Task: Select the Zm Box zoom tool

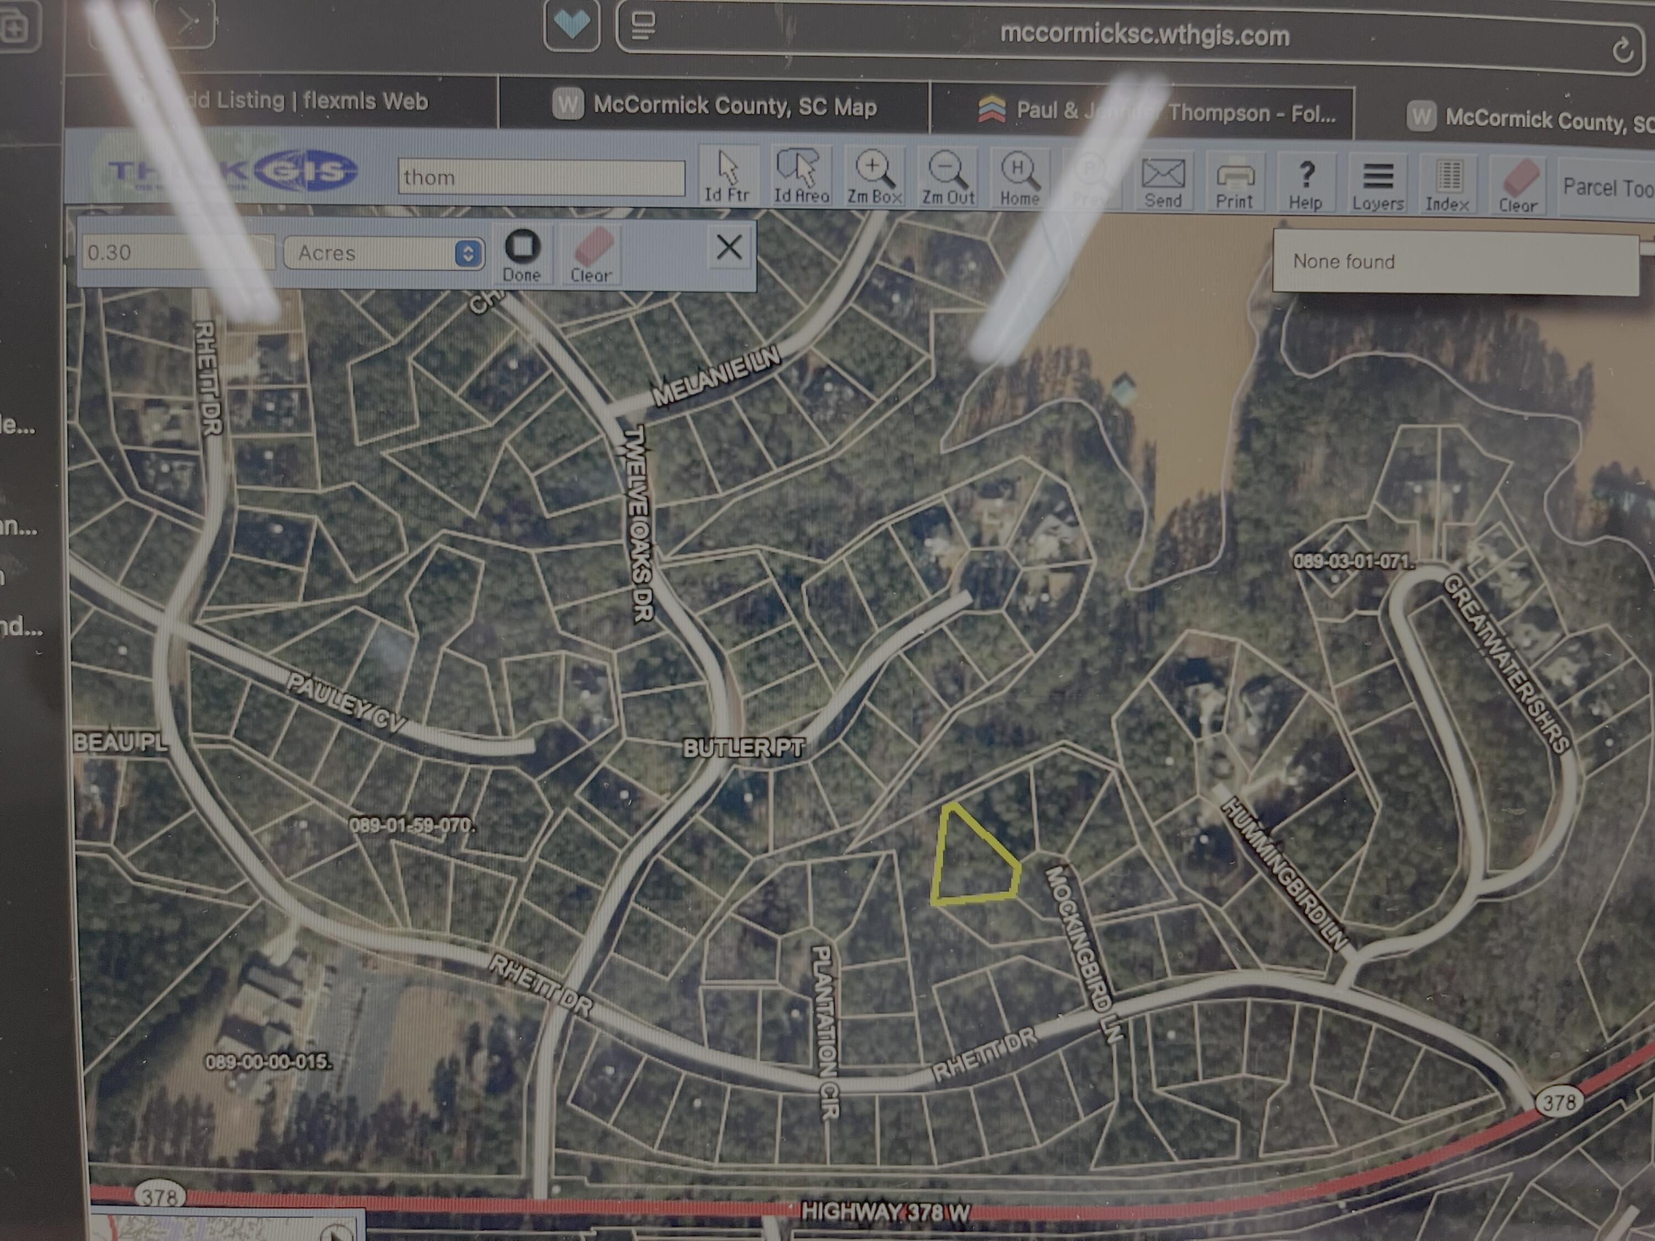Action: (873, 178)
